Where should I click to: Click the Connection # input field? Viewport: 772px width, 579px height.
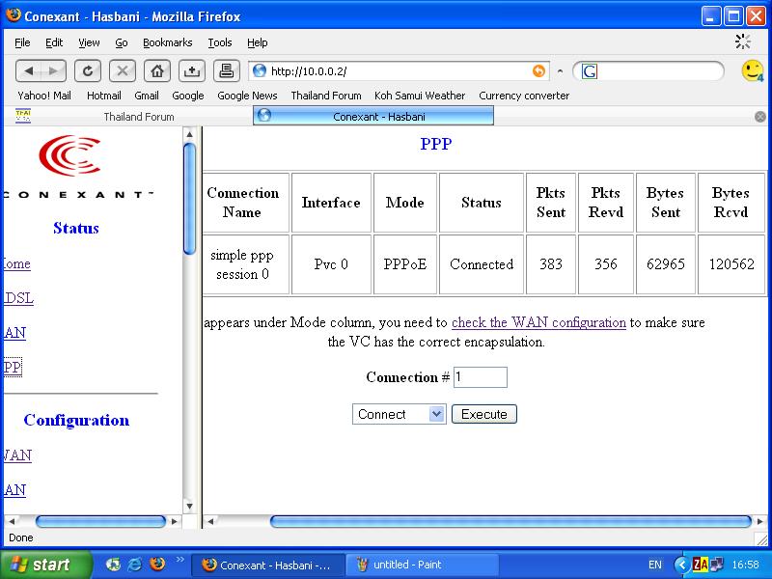coord(480,377)
